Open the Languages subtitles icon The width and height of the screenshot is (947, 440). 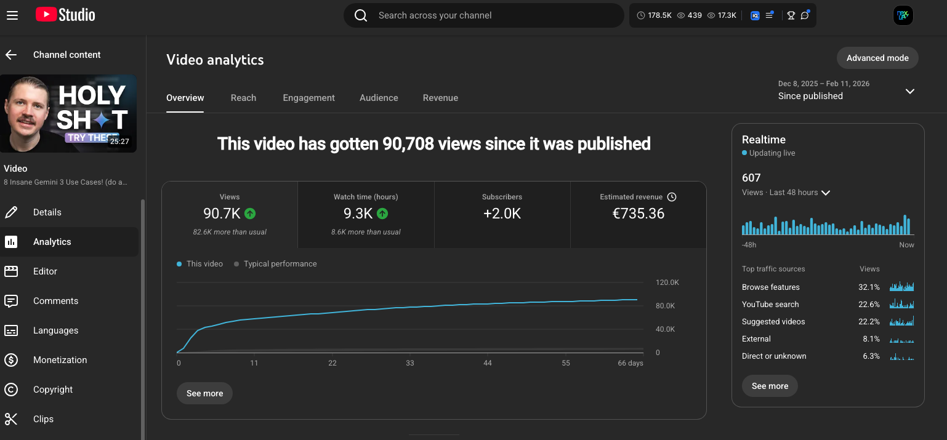point(10,330)
